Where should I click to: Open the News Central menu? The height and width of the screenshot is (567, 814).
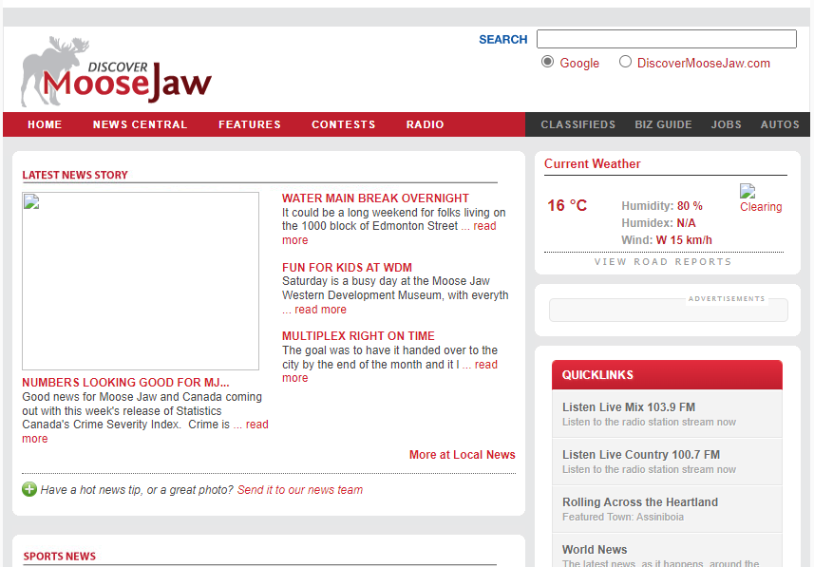tap(141, 124)
